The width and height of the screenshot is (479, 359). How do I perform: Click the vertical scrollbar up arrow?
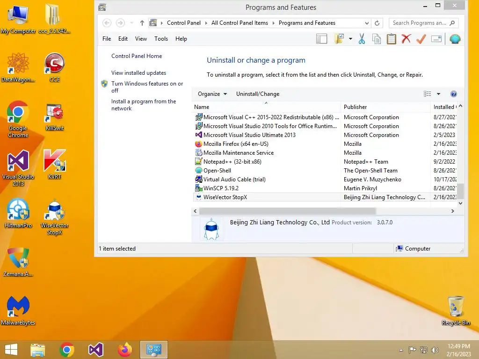460,106
